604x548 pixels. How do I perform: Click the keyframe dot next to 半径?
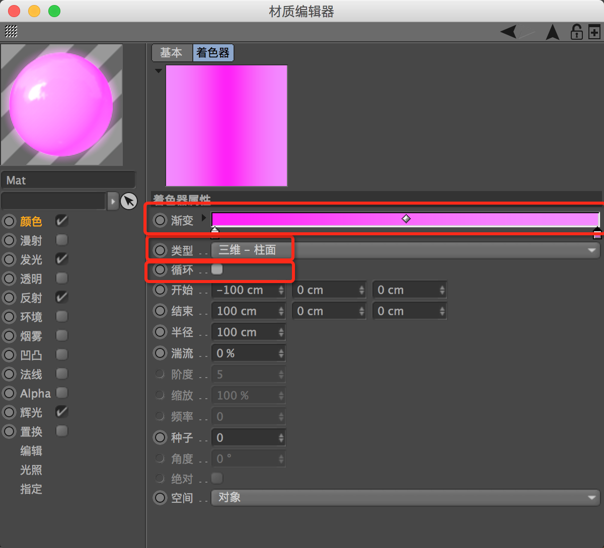click(x=160, y=332)
